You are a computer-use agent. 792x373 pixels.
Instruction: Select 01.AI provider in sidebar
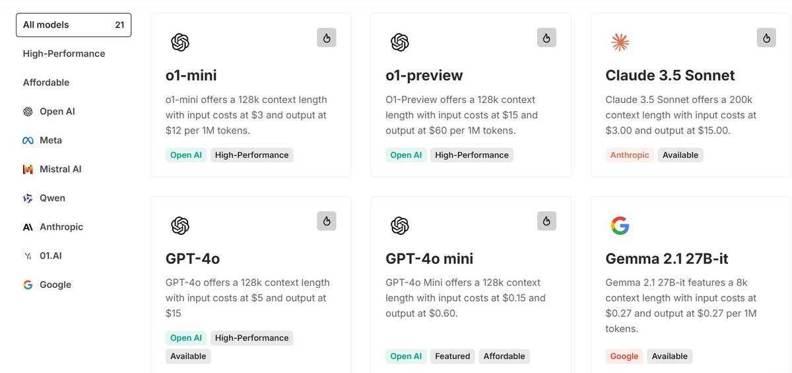(42, 255)
